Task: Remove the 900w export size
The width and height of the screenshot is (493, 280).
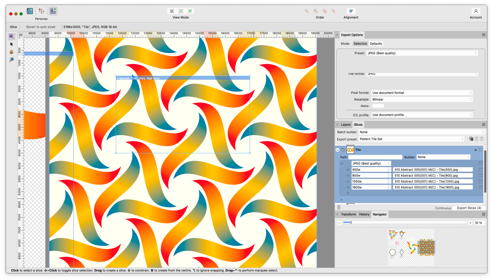Action: pyautogui.click(x=348, y=176)
